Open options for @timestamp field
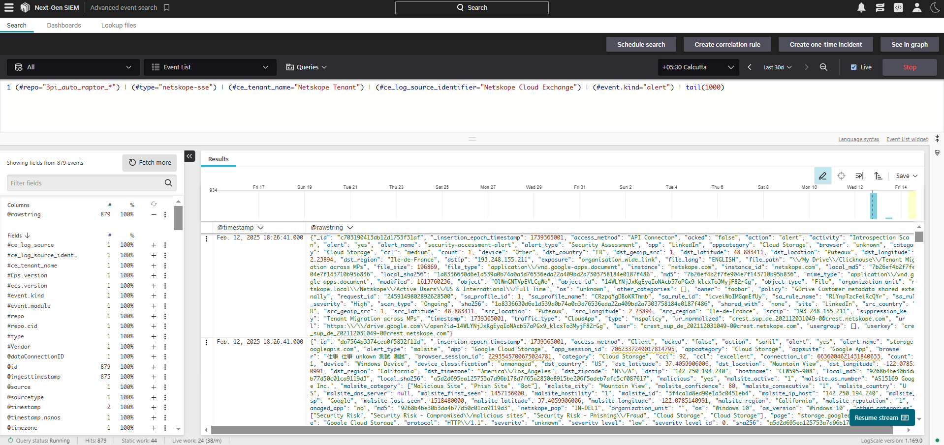Viewport: 944px width, 445px height. point(165,407)
